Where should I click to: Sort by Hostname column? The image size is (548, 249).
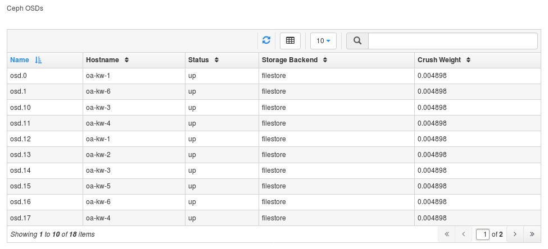pos(107,60)
